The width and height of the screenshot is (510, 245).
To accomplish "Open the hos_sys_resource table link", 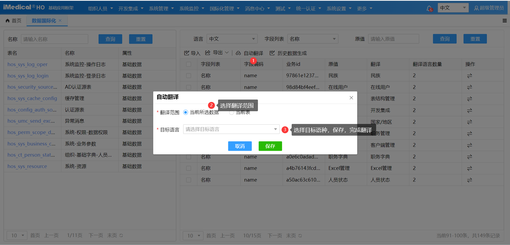I will 27,166.
